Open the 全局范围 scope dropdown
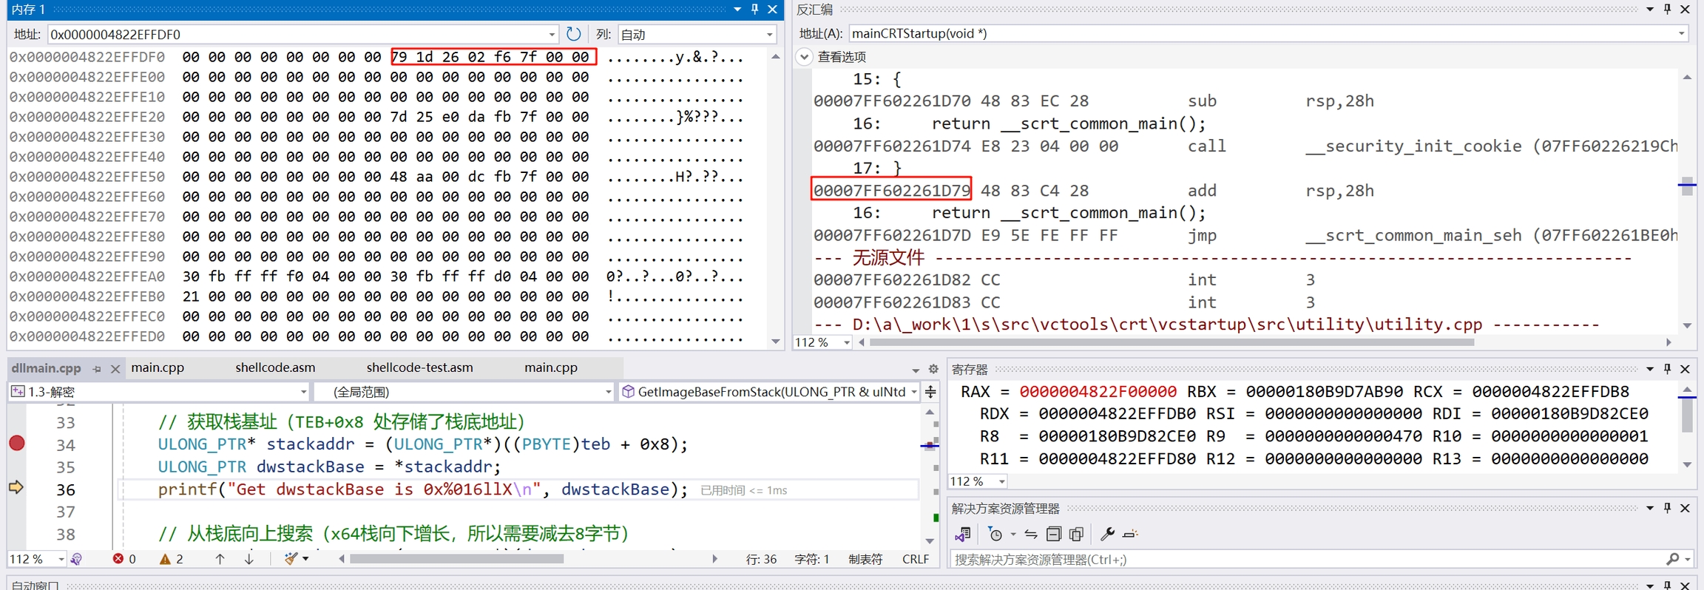 point(608,392)
